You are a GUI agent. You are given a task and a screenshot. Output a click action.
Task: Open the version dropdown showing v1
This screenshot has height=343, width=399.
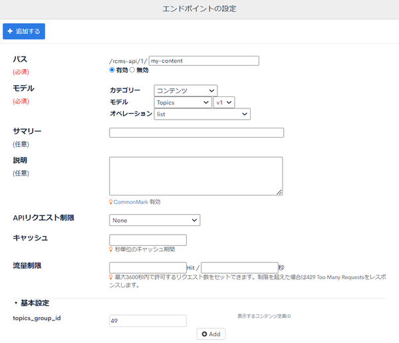(x=224, y=102)
